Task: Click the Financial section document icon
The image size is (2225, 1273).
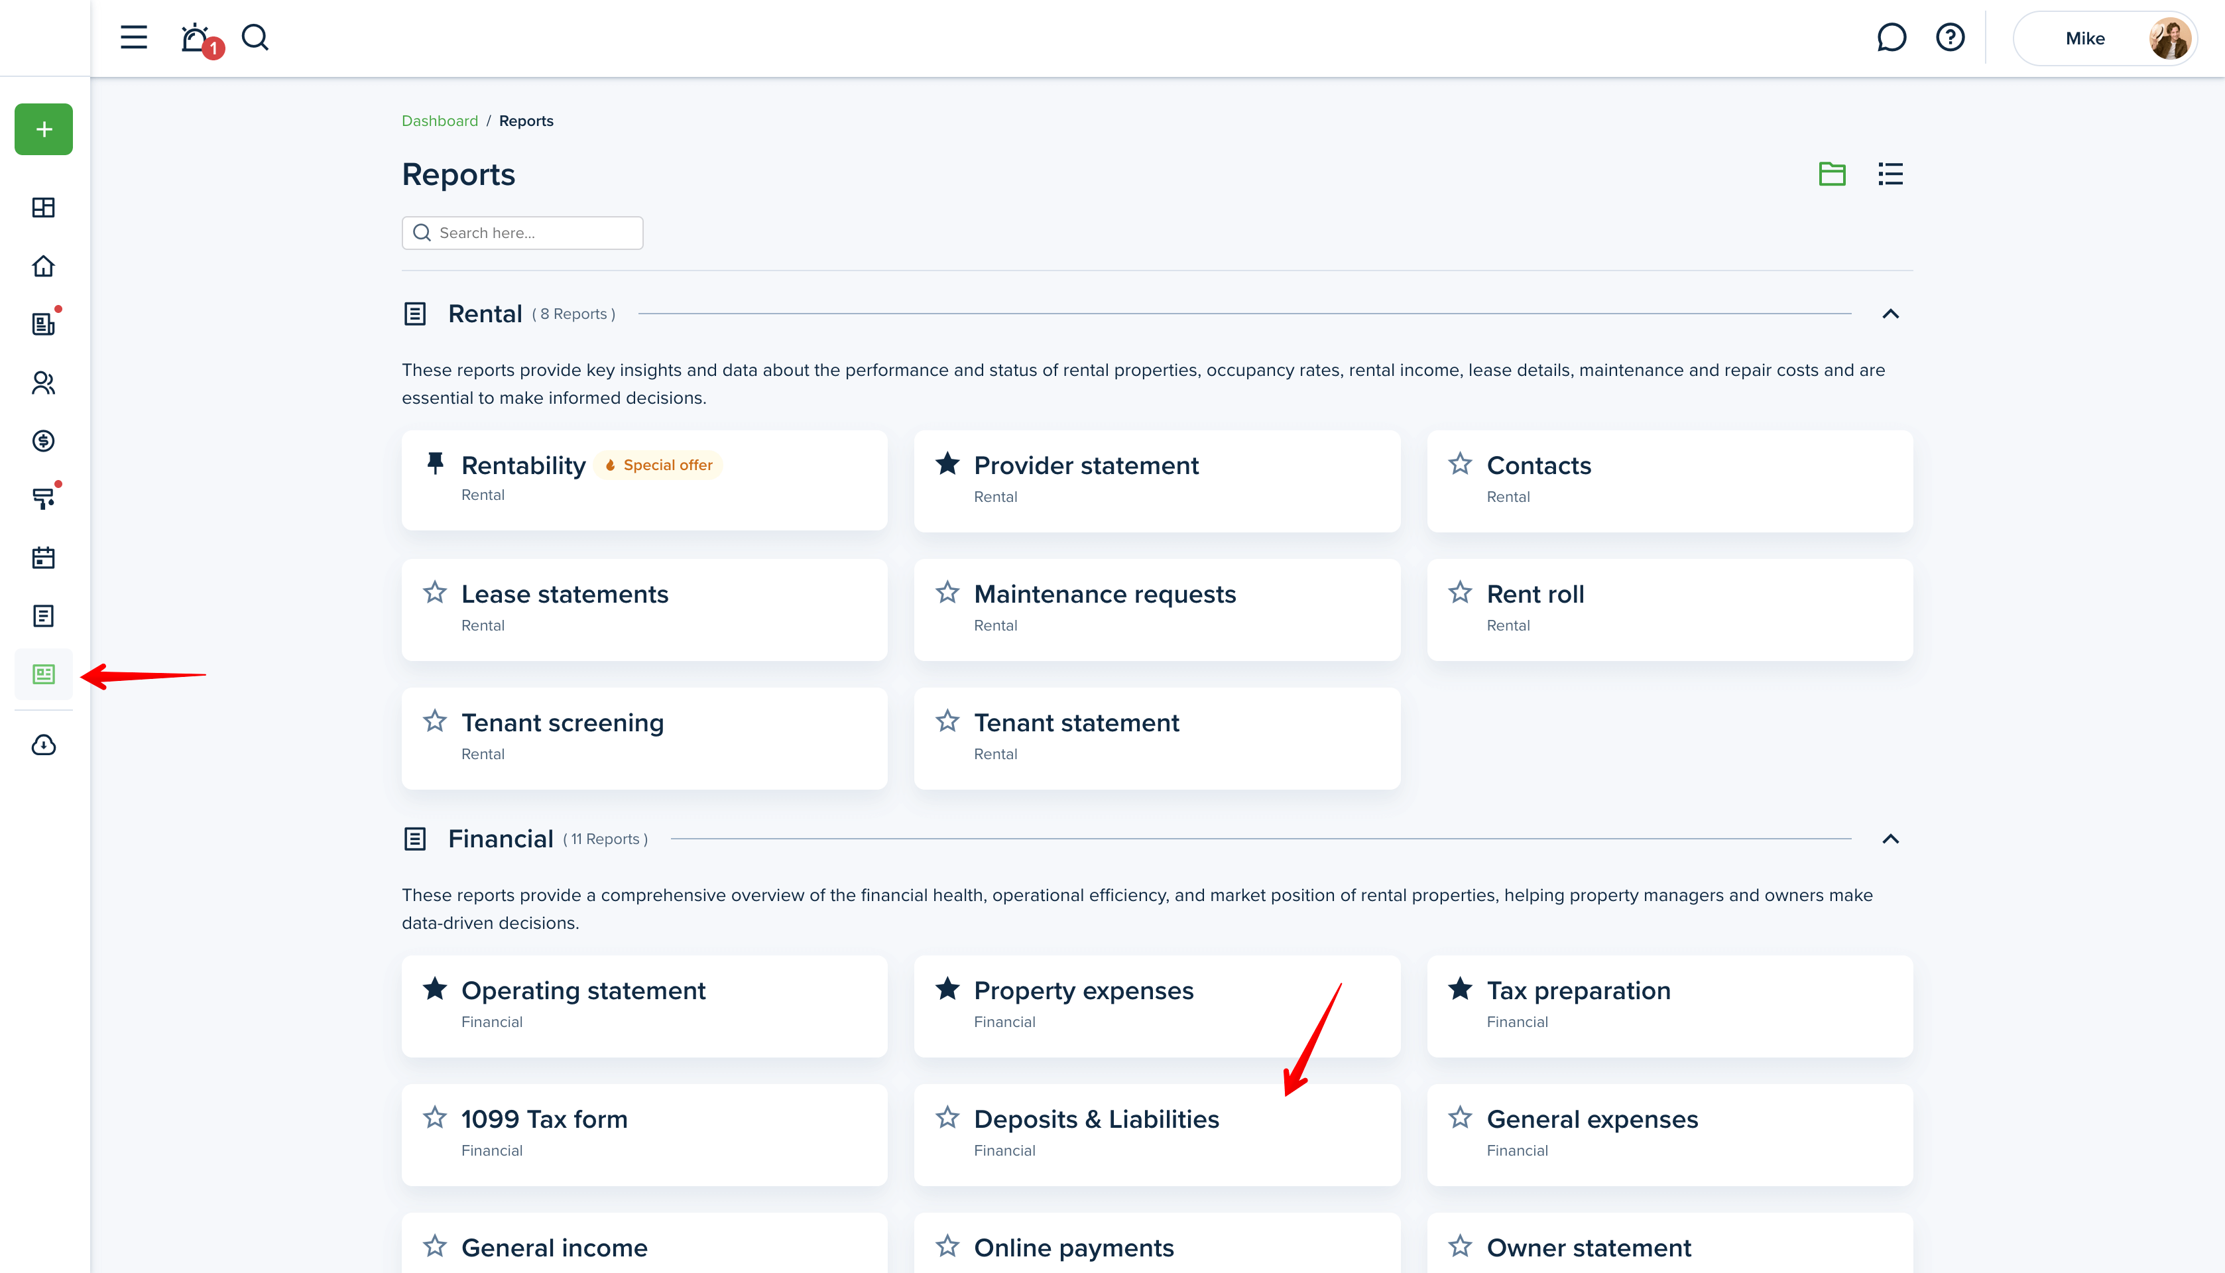Action: pyautogui.click(x=415, y=839)
